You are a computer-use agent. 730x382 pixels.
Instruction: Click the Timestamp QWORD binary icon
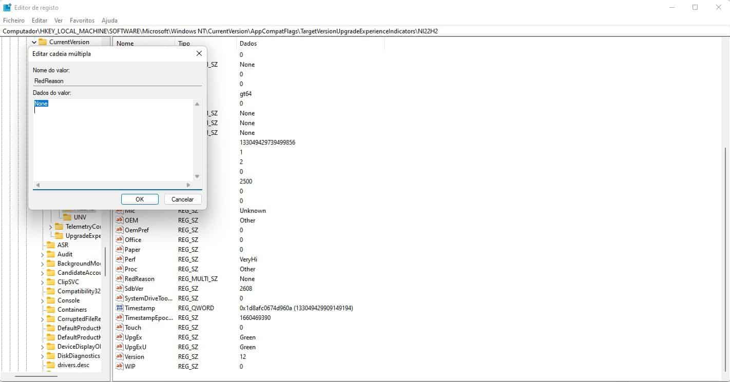[120, 308]
